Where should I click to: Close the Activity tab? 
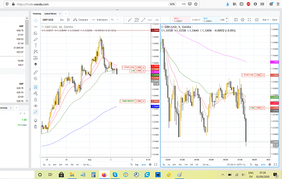point(11,108)
